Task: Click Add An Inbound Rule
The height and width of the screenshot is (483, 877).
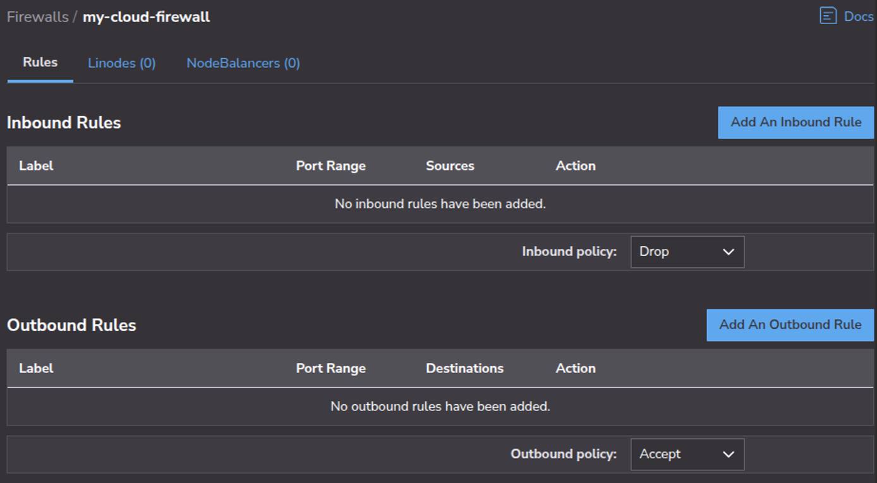Action: pos(795,122)
